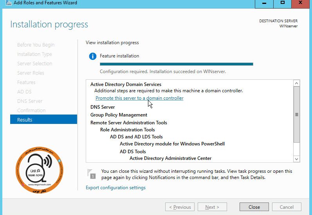Click AD DS Tools entry
Image resolution: width=312 pixels, height=215 pixels.
[x=133, y=151]
